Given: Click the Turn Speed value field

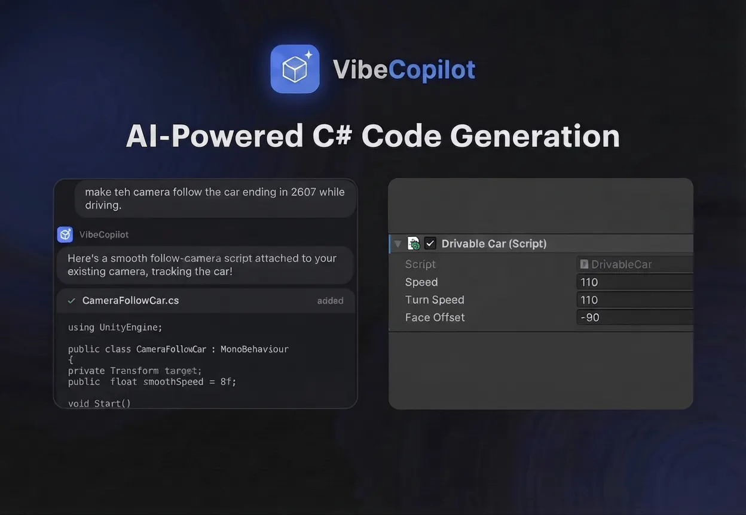Looking at the screenshot, I should [635, 300].
